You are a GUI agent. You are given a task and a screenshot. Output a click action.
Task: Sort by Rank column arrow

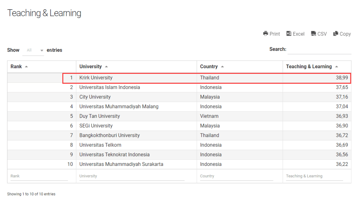(x=27, y=67)
